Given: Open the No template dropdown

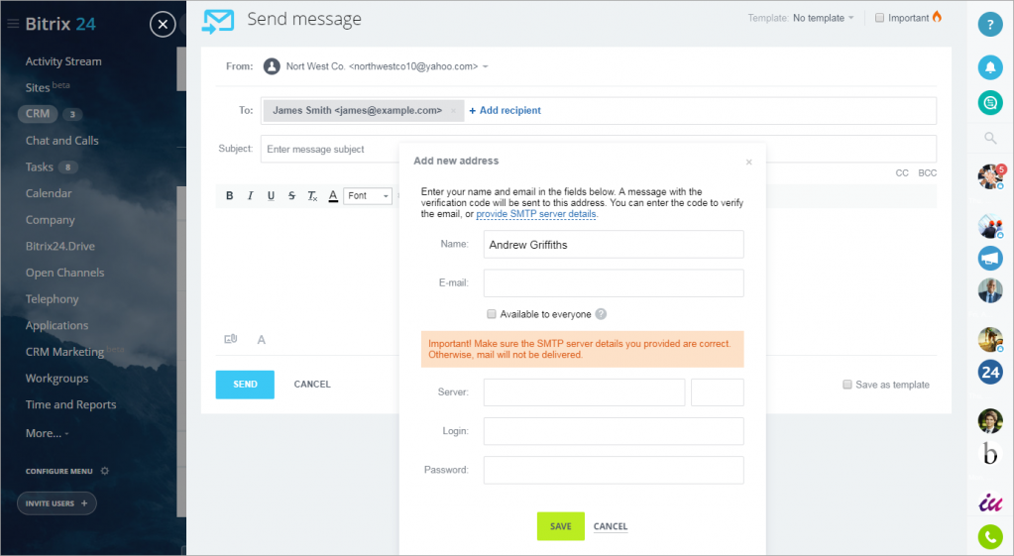Looking at the screenshot, I should point(824,18).
